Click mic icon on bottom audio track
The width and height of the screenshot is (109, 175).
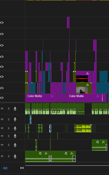[15, 156]
